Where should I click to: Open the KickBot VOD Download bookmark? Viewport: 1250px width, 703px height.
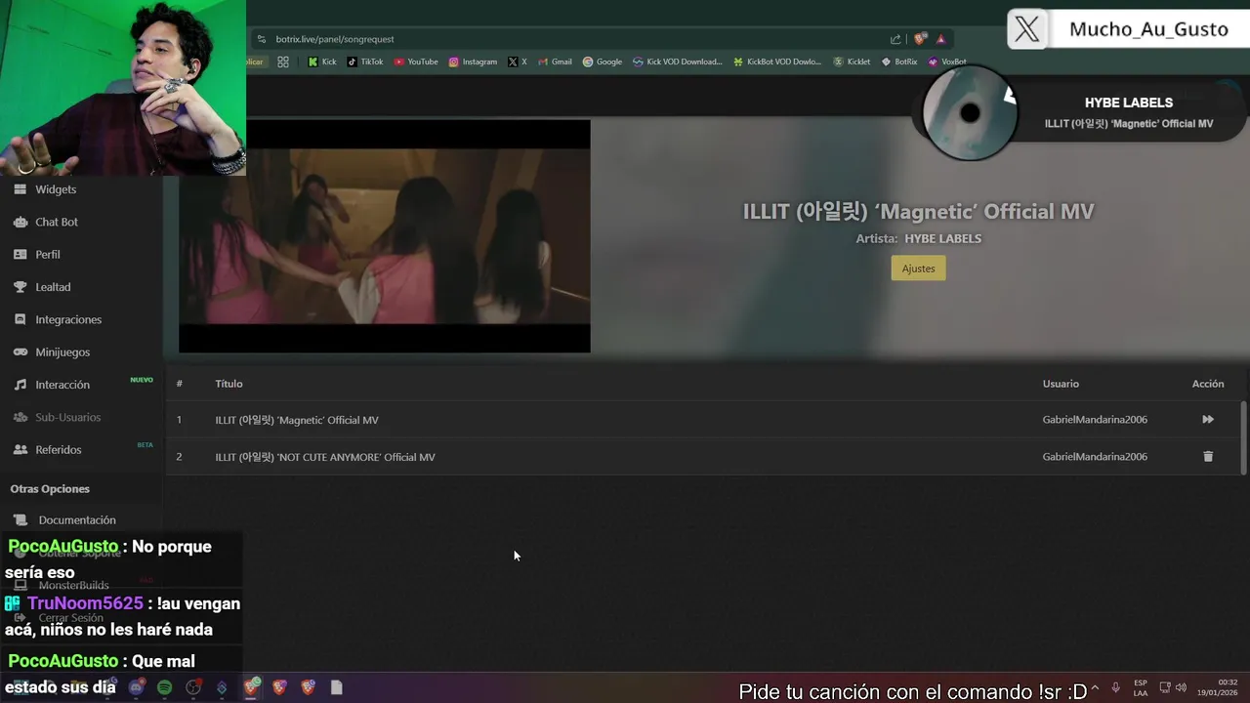click(777, 62)
